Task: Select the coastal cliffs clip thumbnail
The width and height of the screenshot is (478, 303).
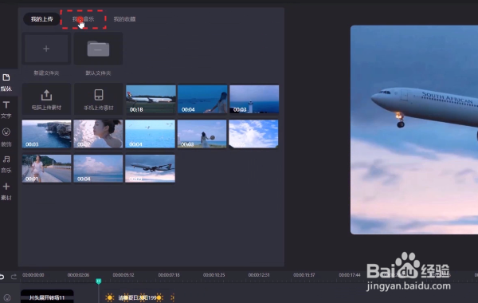Action: pos(47,134)
